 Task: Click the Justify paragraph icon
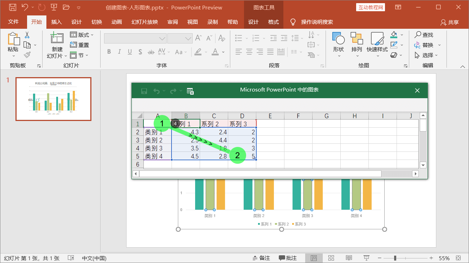click(270, 52)
